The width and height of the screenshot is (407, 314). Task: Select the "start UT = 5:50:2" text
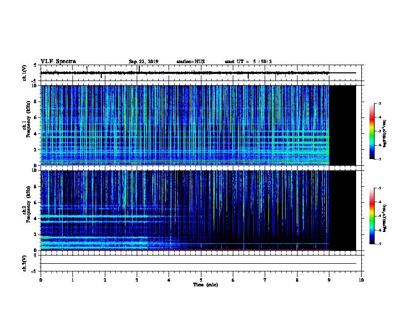tap(248, 62)
